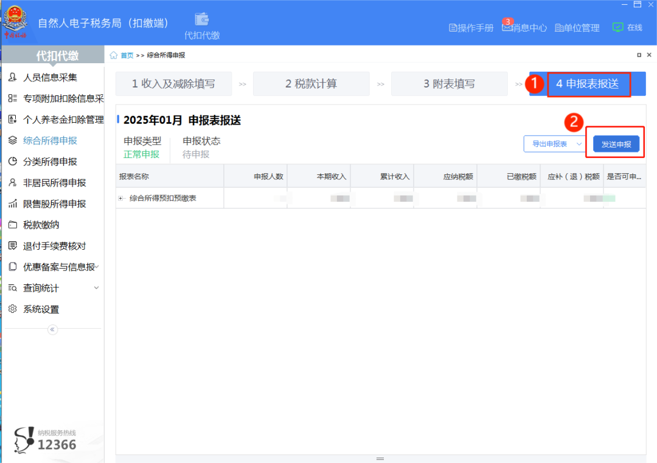Viewport: 657px width, 463px height.
Task: Select step 4 申报表报送
Action: tap(588, 84)
